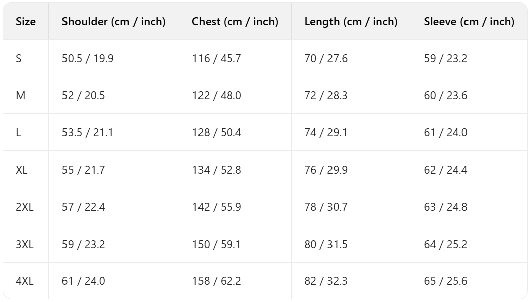
Task: Select the Chest (cm / inch) column header
Action: (x=235, y=22)
